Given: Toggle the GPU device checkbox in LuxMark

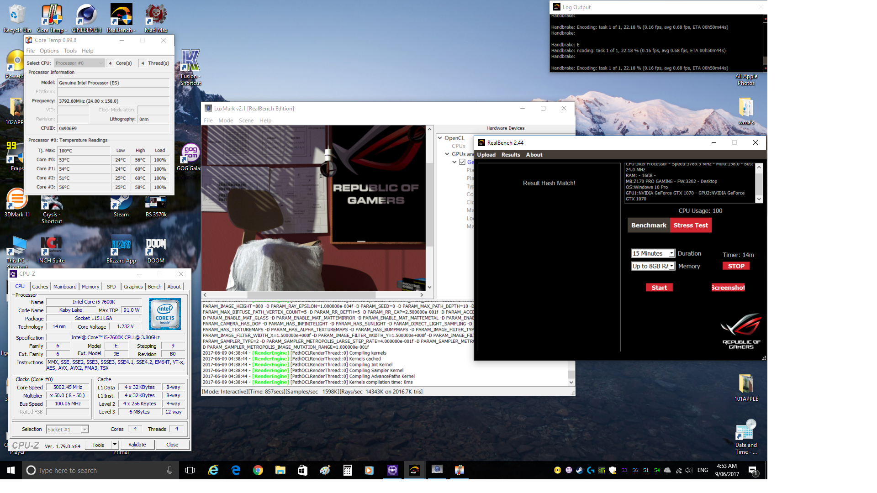Looking at the screenshot, I should click(x=462, y=162).
